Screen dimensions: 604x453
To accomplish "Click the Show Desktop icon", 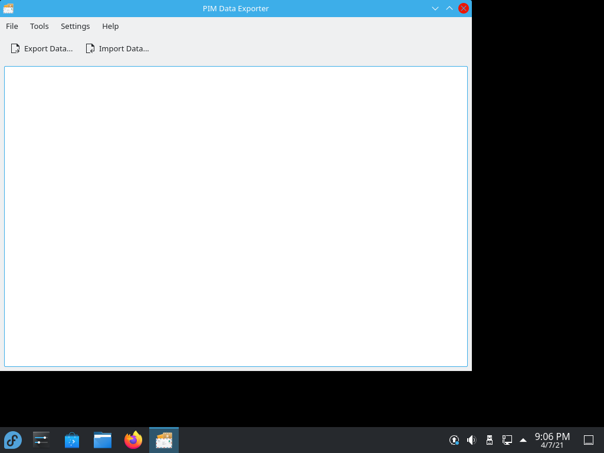I will 589,440.
